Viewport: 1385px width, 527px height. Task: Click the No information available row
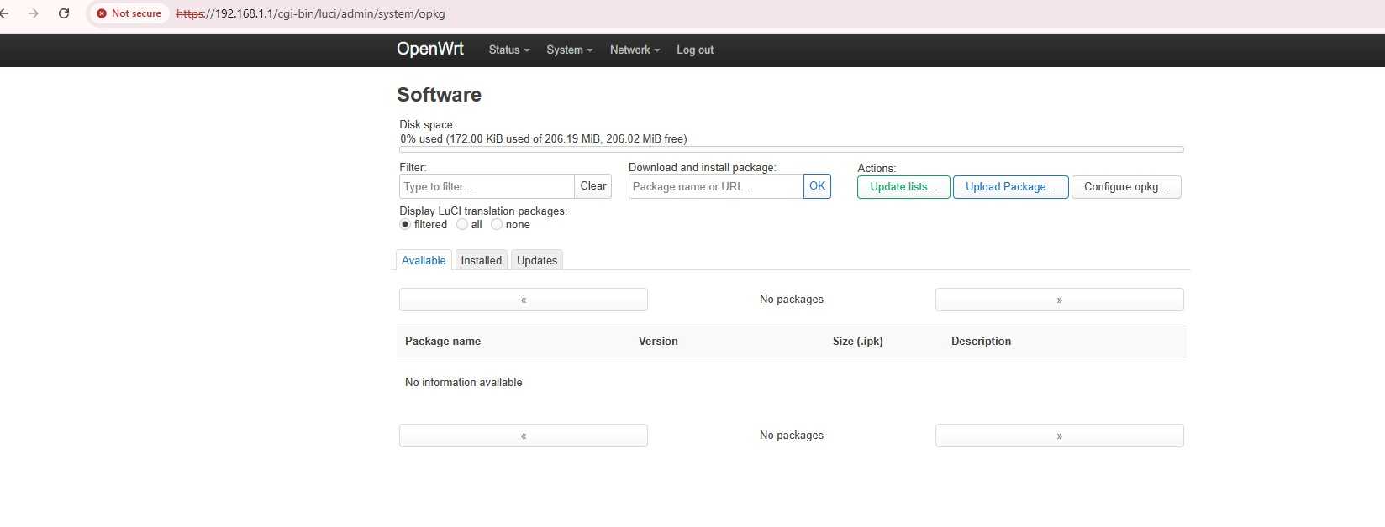point(791,382)
